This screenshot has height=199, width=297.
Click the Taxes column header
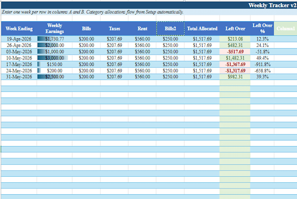[114, 28]
